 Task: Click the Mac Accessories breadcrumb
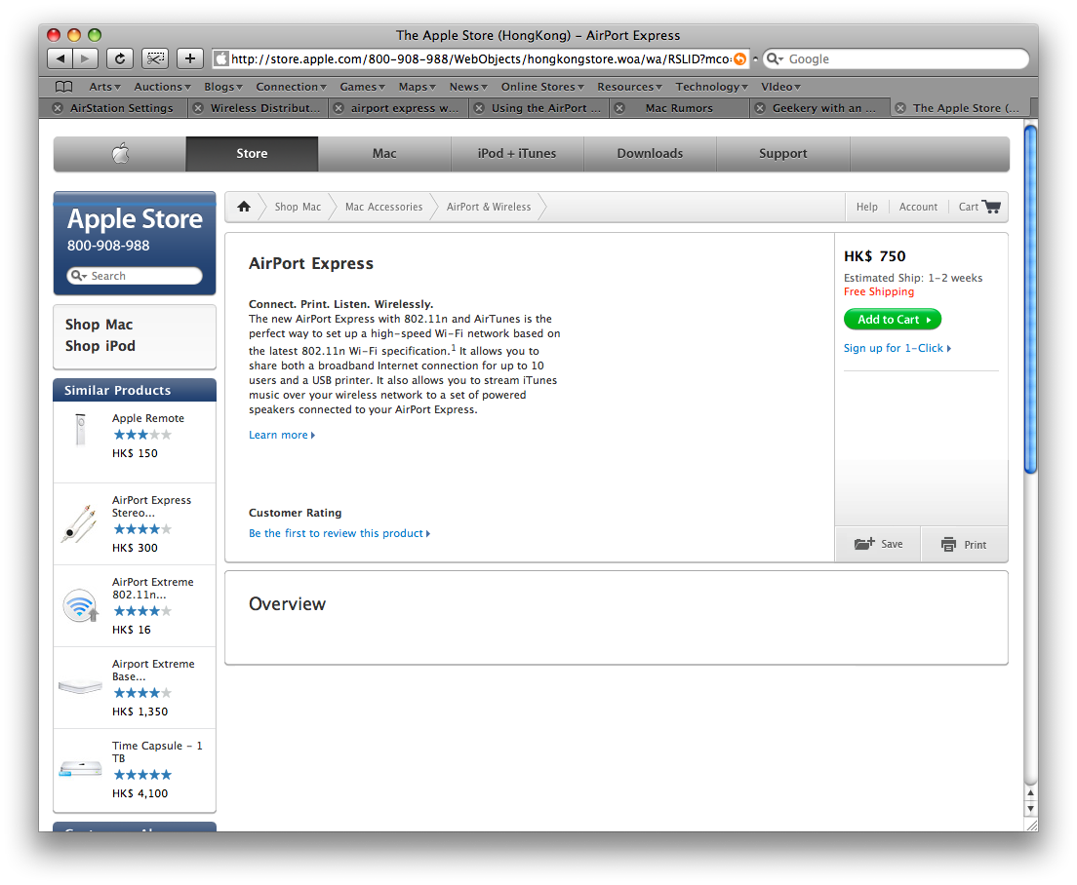coord(384,207)
